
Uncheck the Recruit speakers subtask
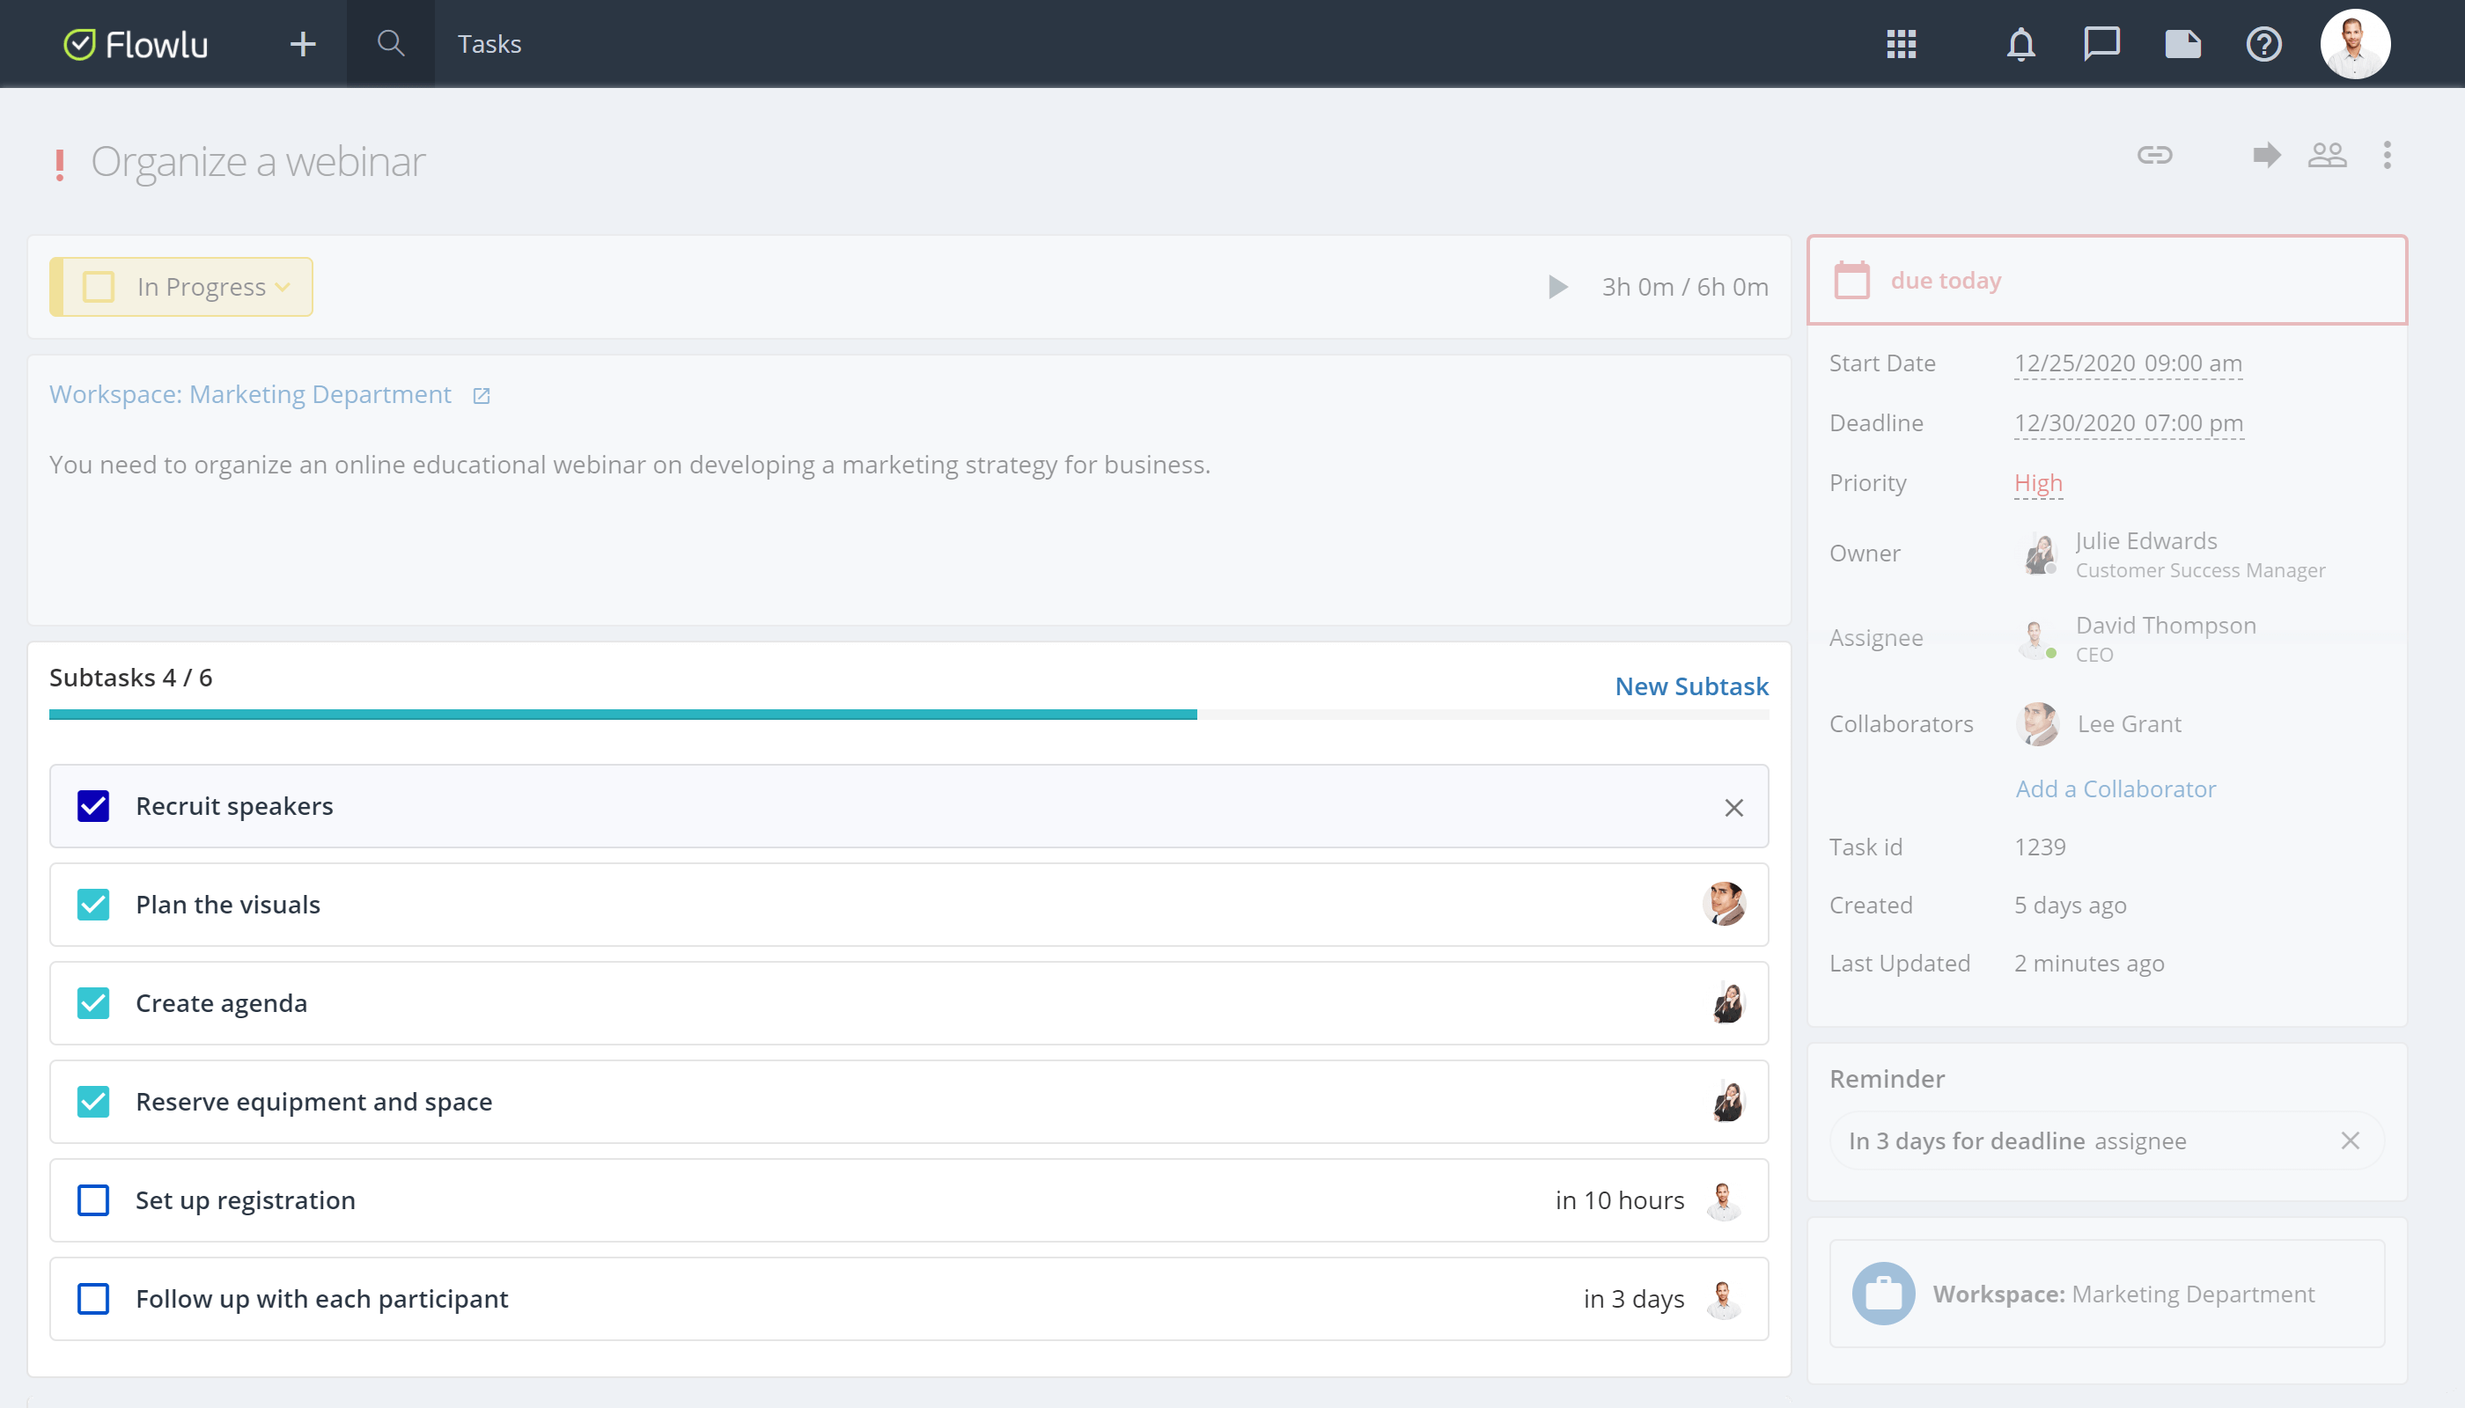(x=92, y=805)
